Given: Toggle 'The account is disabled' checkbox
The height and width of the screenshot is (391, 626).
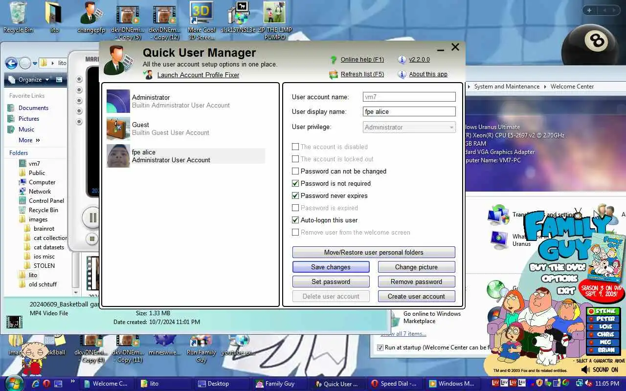Looking at the screenshot, I should tap(295, 147).
